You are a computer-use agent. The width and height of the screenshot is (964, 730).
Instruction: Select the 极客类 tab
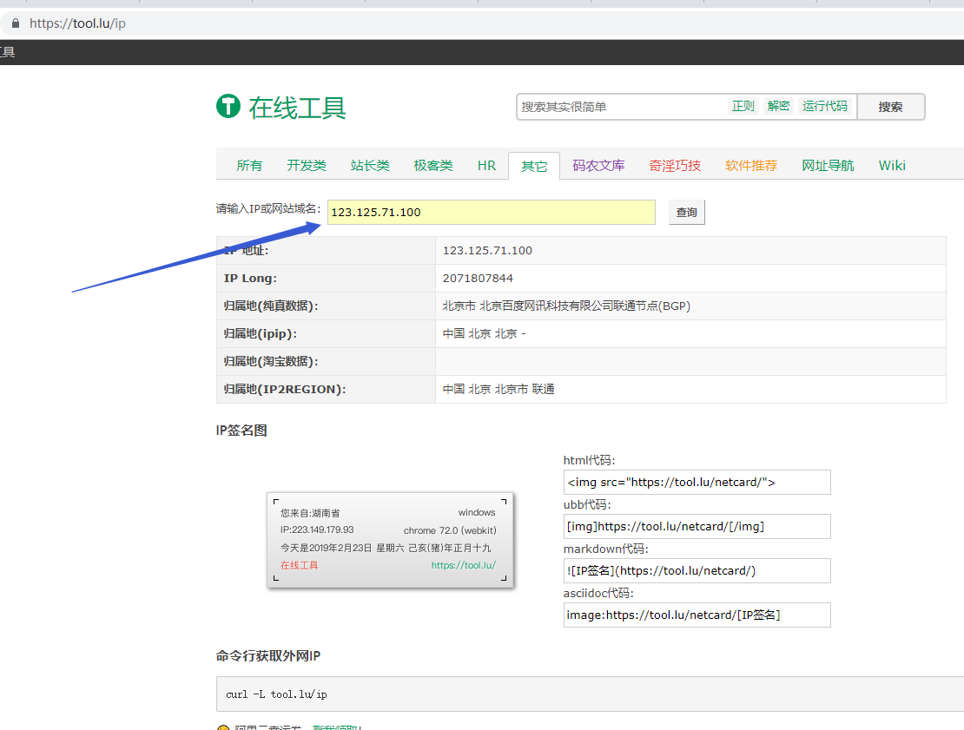tap(433, 166)
